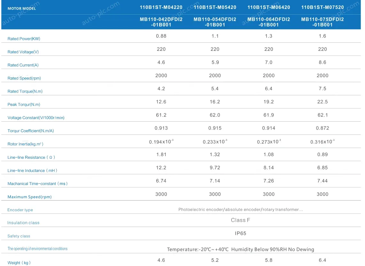Viewport: 365px width, 266px height.
Task: Select the torque coefficient value 0.872
Action: pyautogui.click(x=322, y=128)
